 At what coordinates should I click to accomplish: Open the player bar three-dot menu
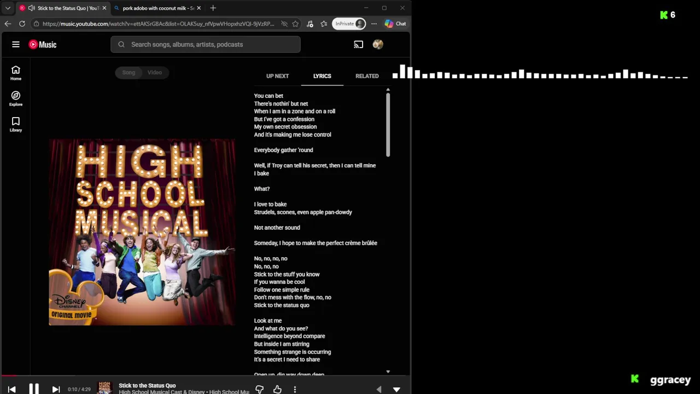[295, 389]
